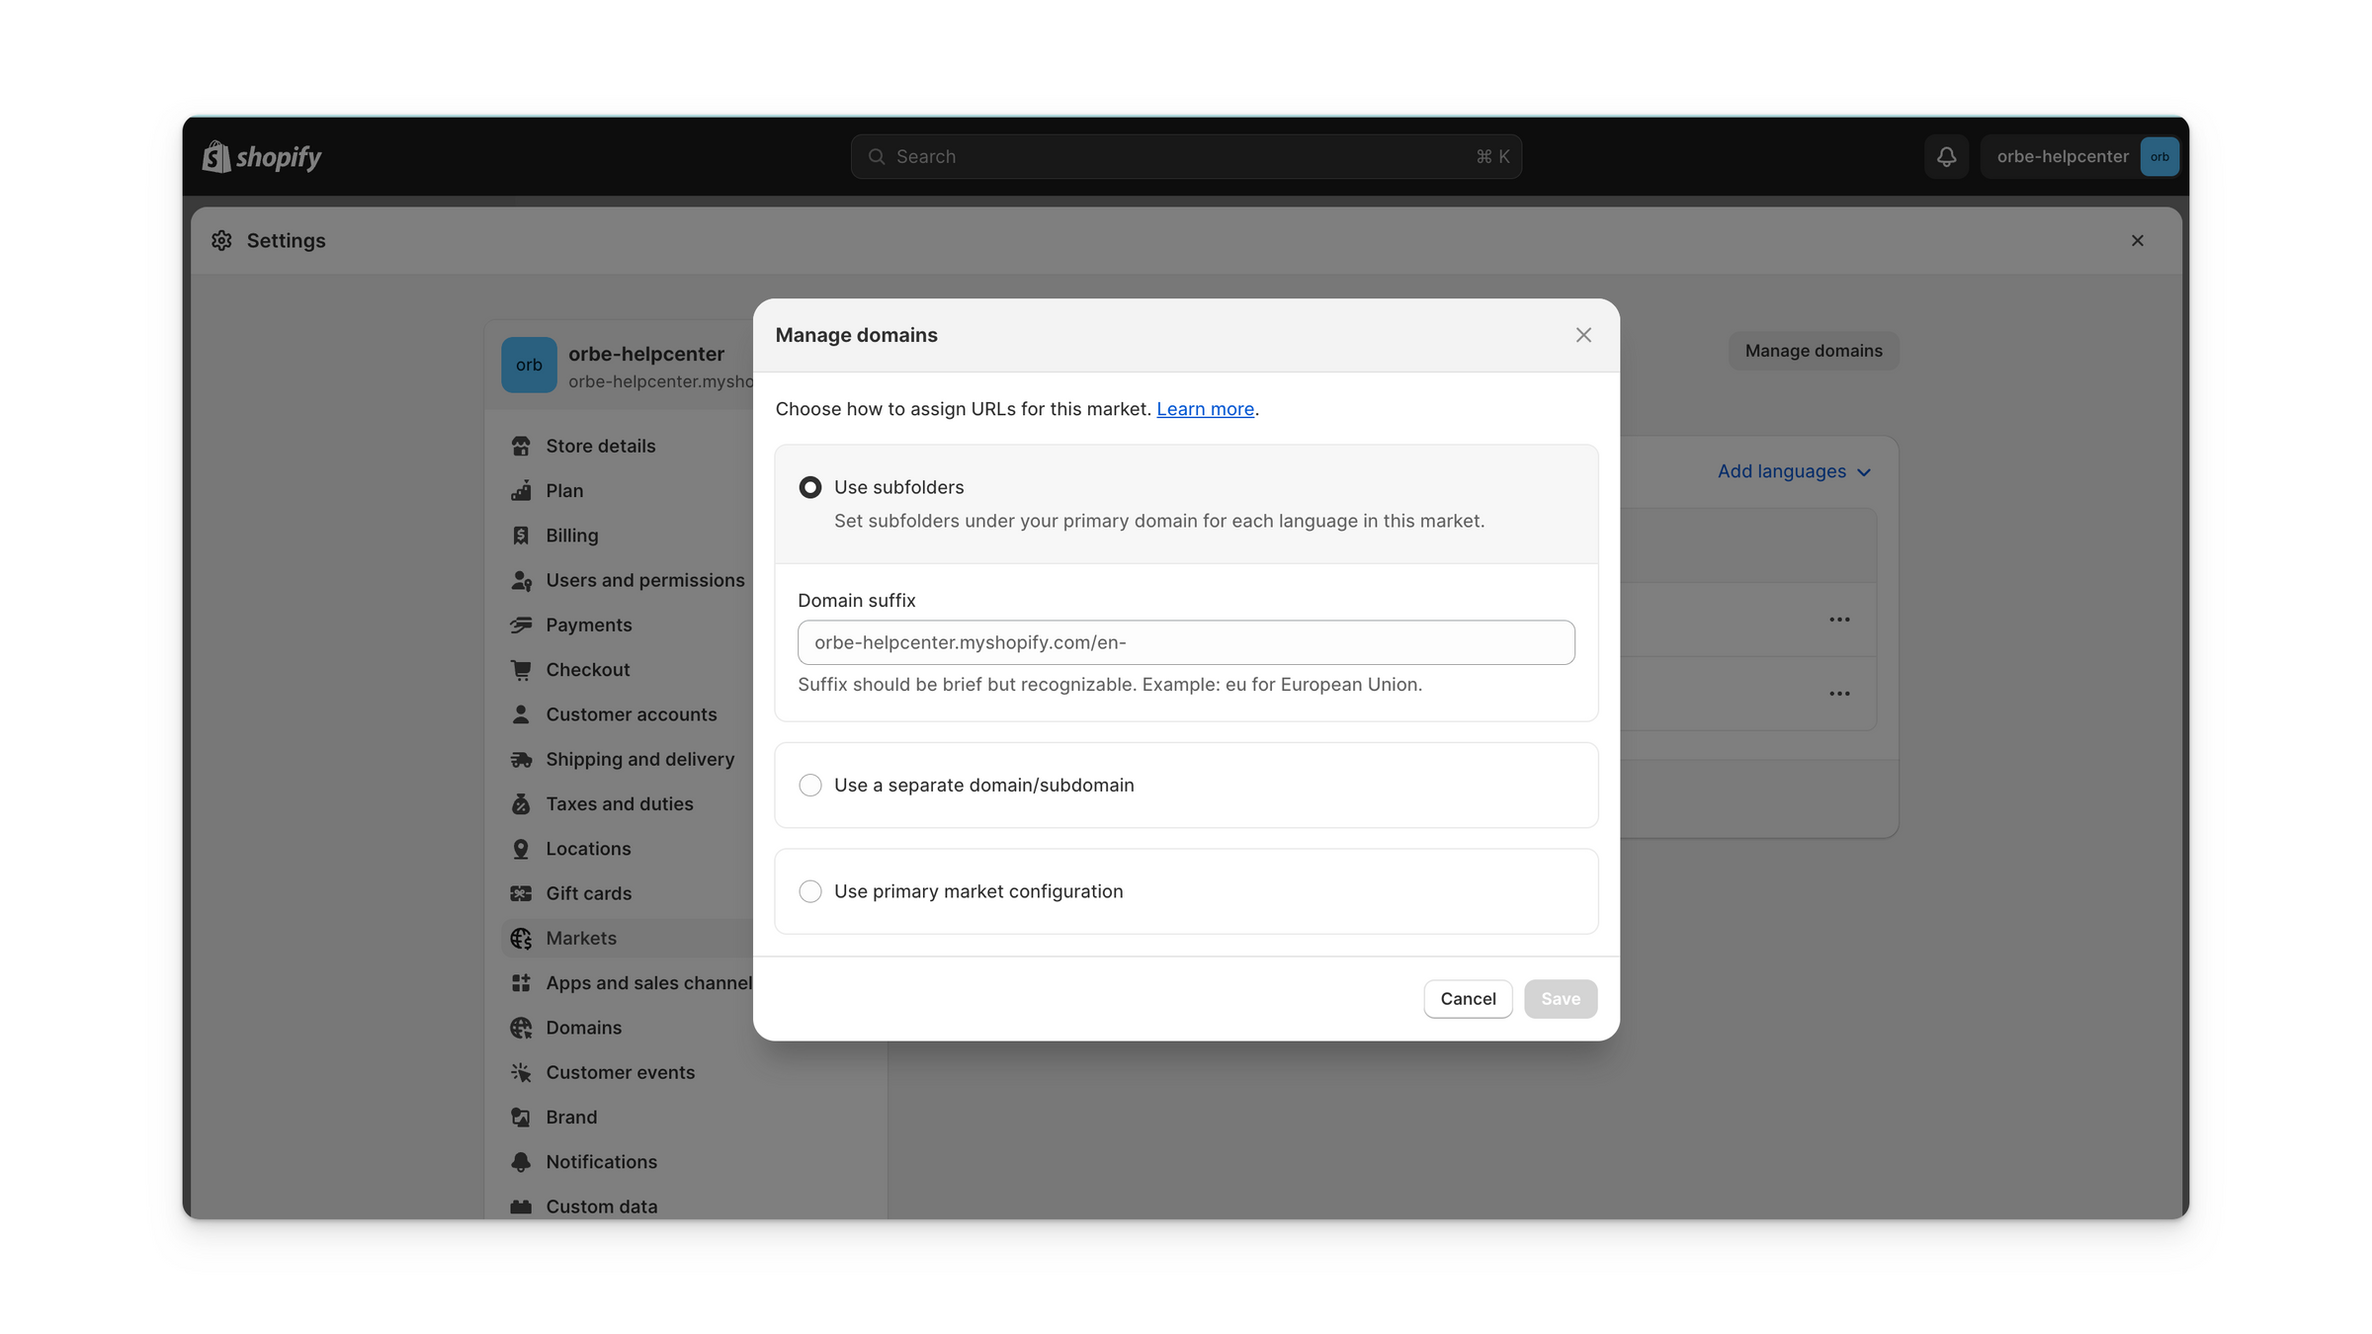The width and height of the screenshot is (2372, 1334).
Task: Click the Checkout cart icon
Action: click(x=521, y=670)
